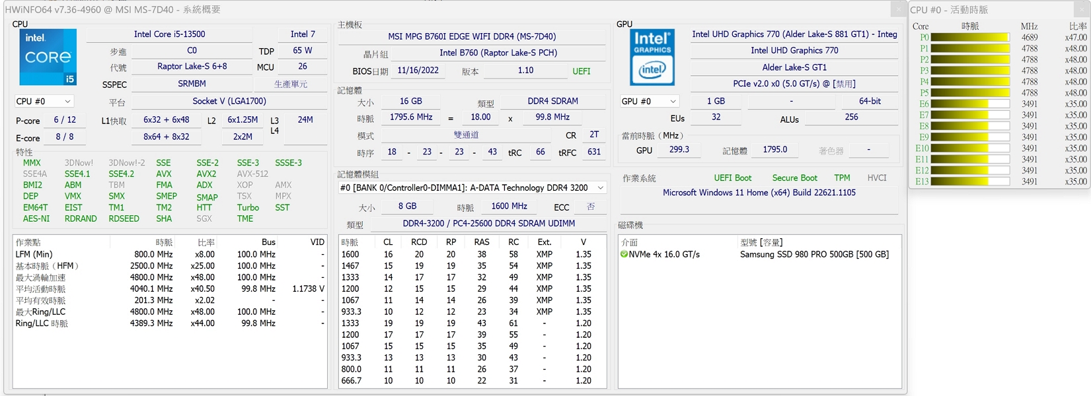Viewport: 1091px width, 396px height.
Task: Select the 最大渦輪加速 operating point row
Action: (x=170, y=277)
